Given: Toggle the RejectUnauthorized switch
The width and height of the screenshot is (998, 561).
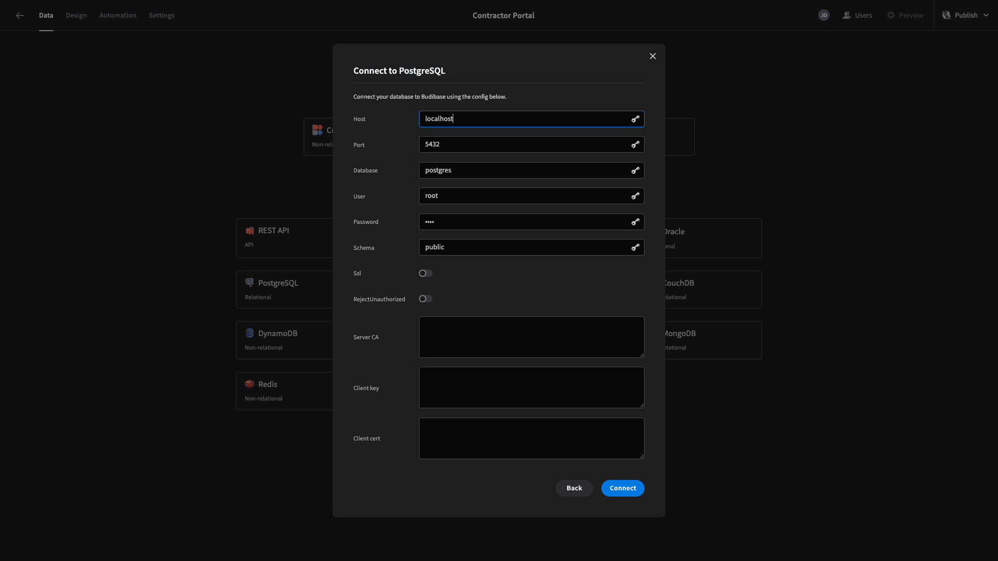Looking at the screenshot, I should tap(426, 299).
